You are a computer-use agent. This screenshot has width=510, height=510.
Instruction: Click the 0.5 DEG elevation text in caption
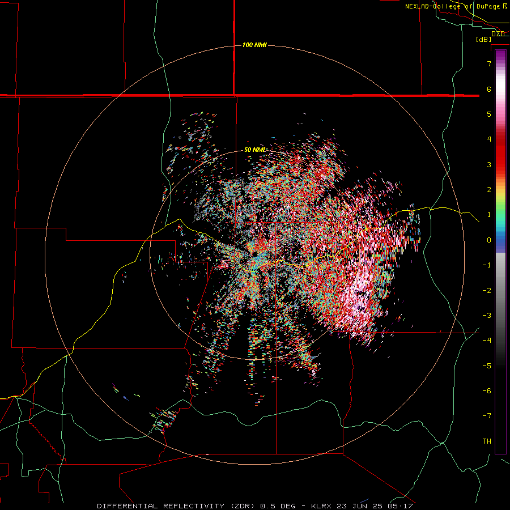click(x=278, y=506)
